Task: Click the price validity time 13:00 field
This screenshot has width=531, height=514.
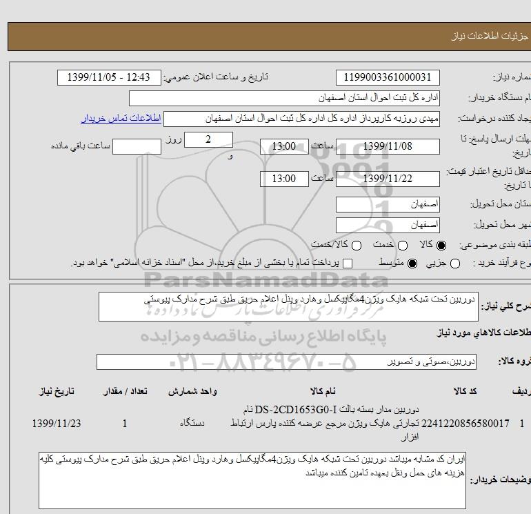Action: [284, 179]
